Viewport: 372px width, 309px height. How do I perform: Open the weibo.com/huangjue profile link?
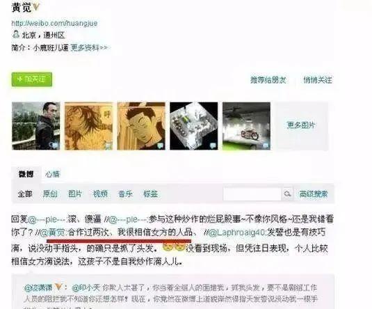coord(54,24)
